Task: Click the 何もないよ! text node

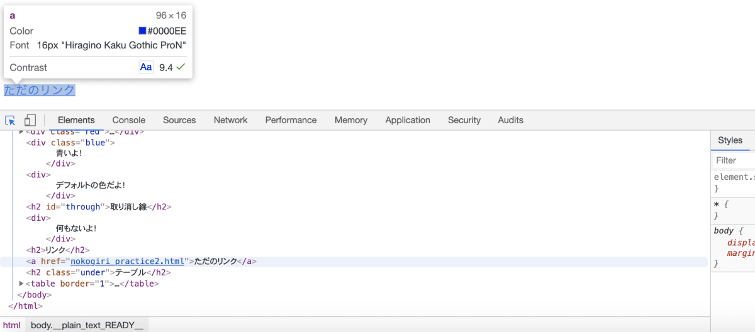Action: coord(76,229)
